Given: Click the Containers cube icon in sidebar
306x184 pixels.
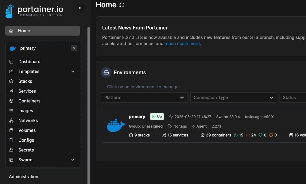Looking at the screenshot, I should 11,101.
